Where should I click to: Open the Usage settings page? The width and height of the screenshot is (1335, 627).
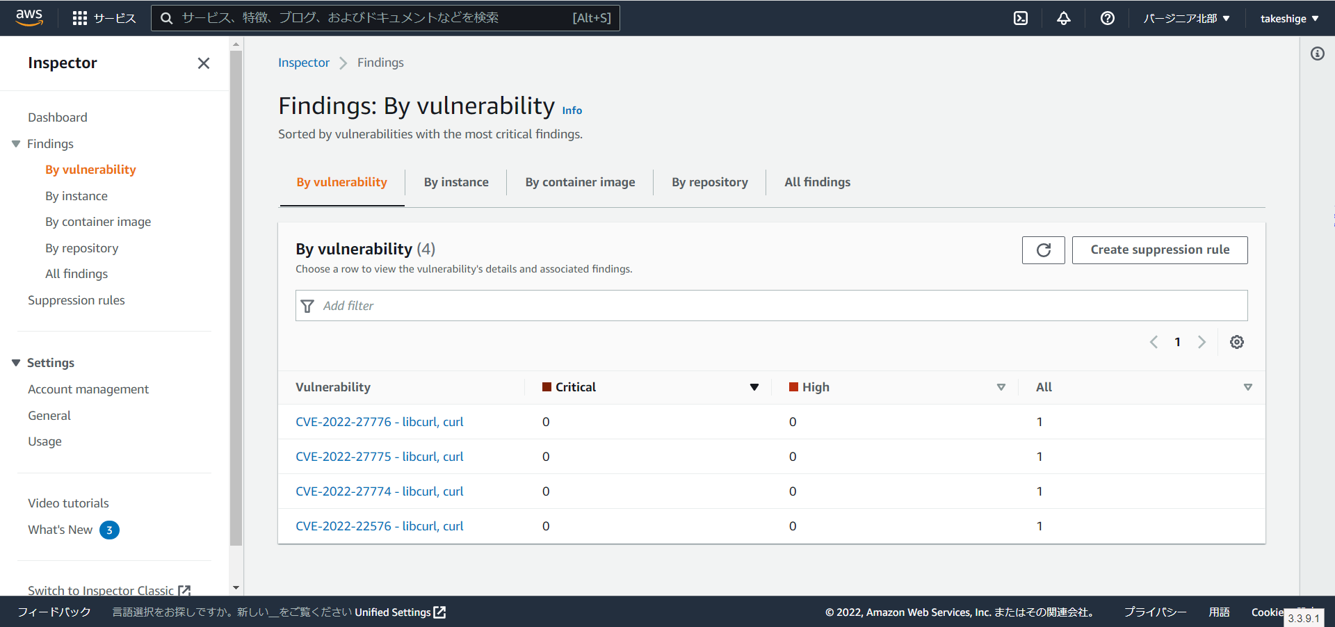pos(44,441)
